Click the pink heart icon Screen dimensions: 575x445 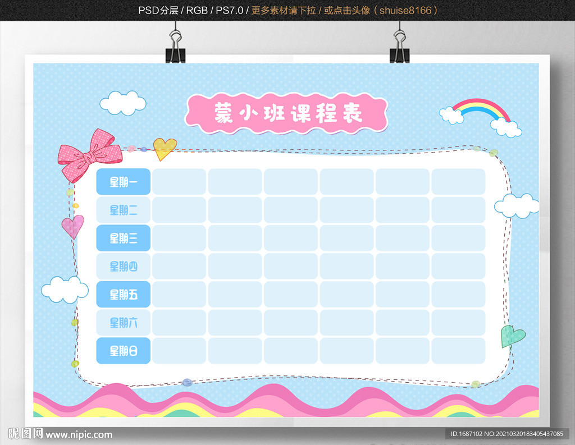pyautogui.click(x=72, y=227)
